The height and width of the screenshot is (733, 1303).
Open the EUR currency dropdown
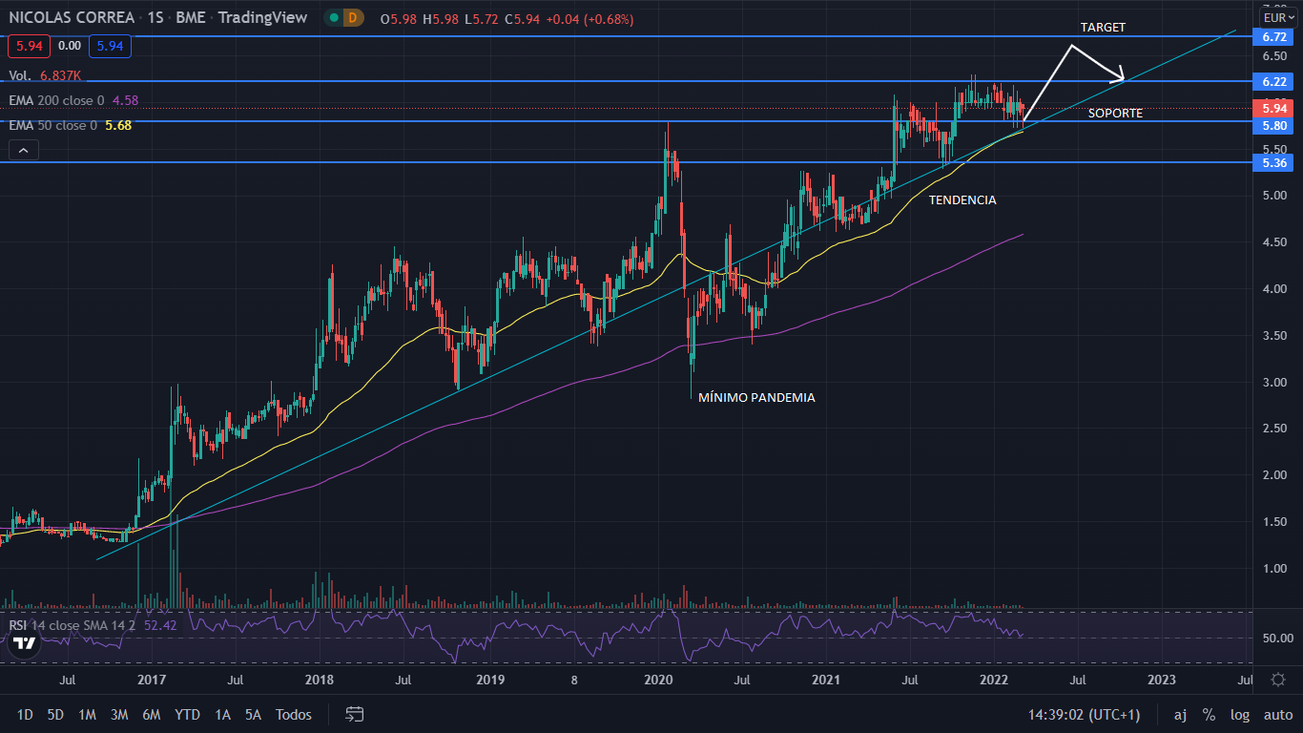[1276, 17]
